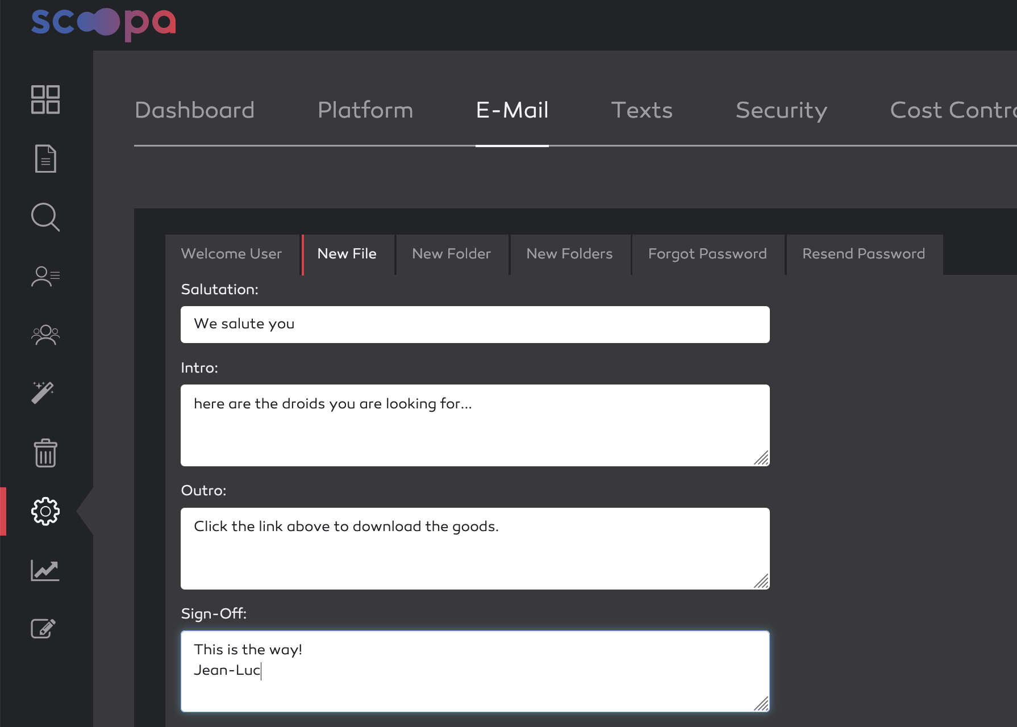Screen dimensions: 1017x727
Task: Open the single user list sidebar icon
Action: click(x=45, y=277)
